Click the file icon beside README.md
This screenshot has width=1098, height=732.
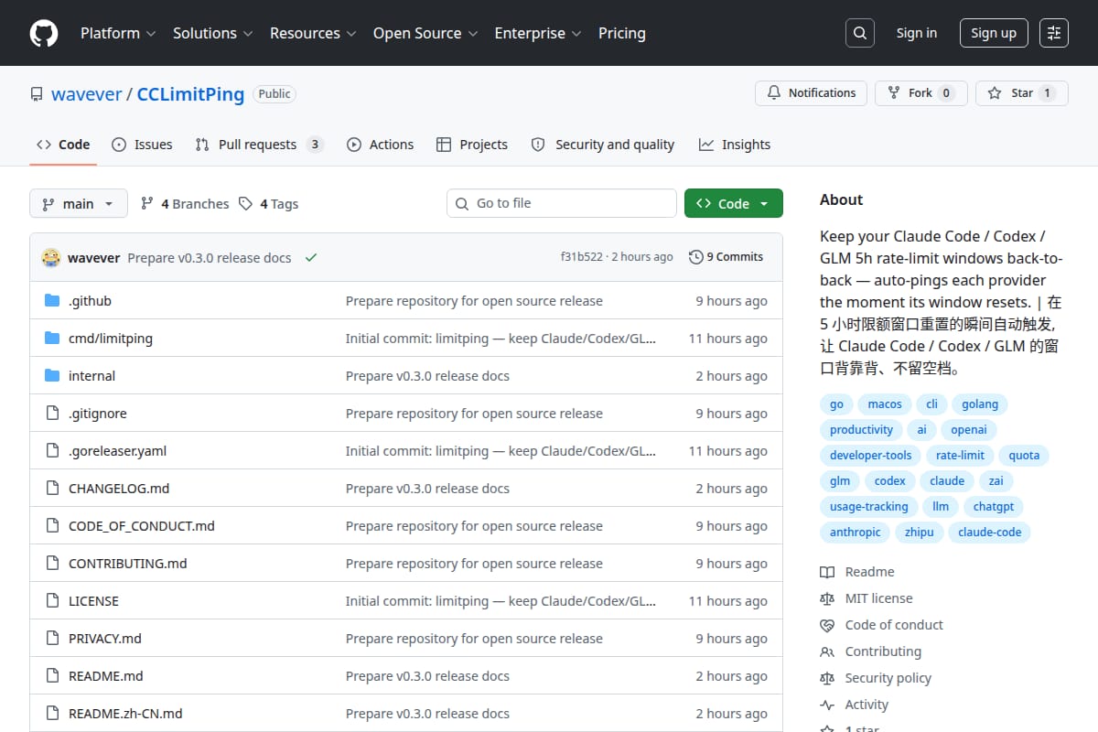[x=52, y=676]
